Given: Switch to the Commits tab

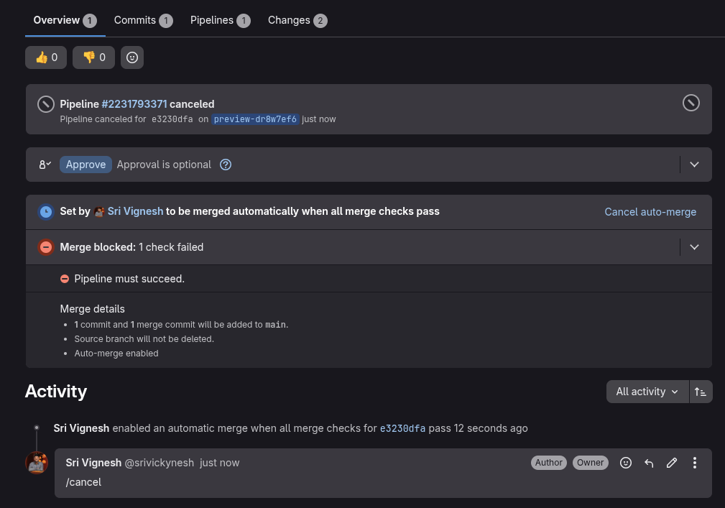Looking at the screenshot, I should (x=143, y=20).
